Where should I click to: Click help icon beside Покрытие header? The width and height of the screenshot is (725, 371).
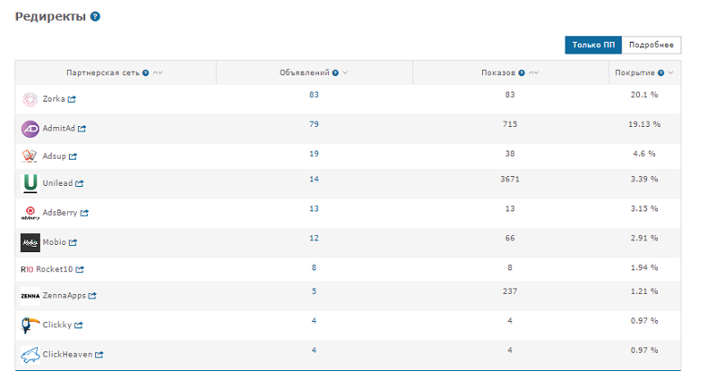(661, 73)
